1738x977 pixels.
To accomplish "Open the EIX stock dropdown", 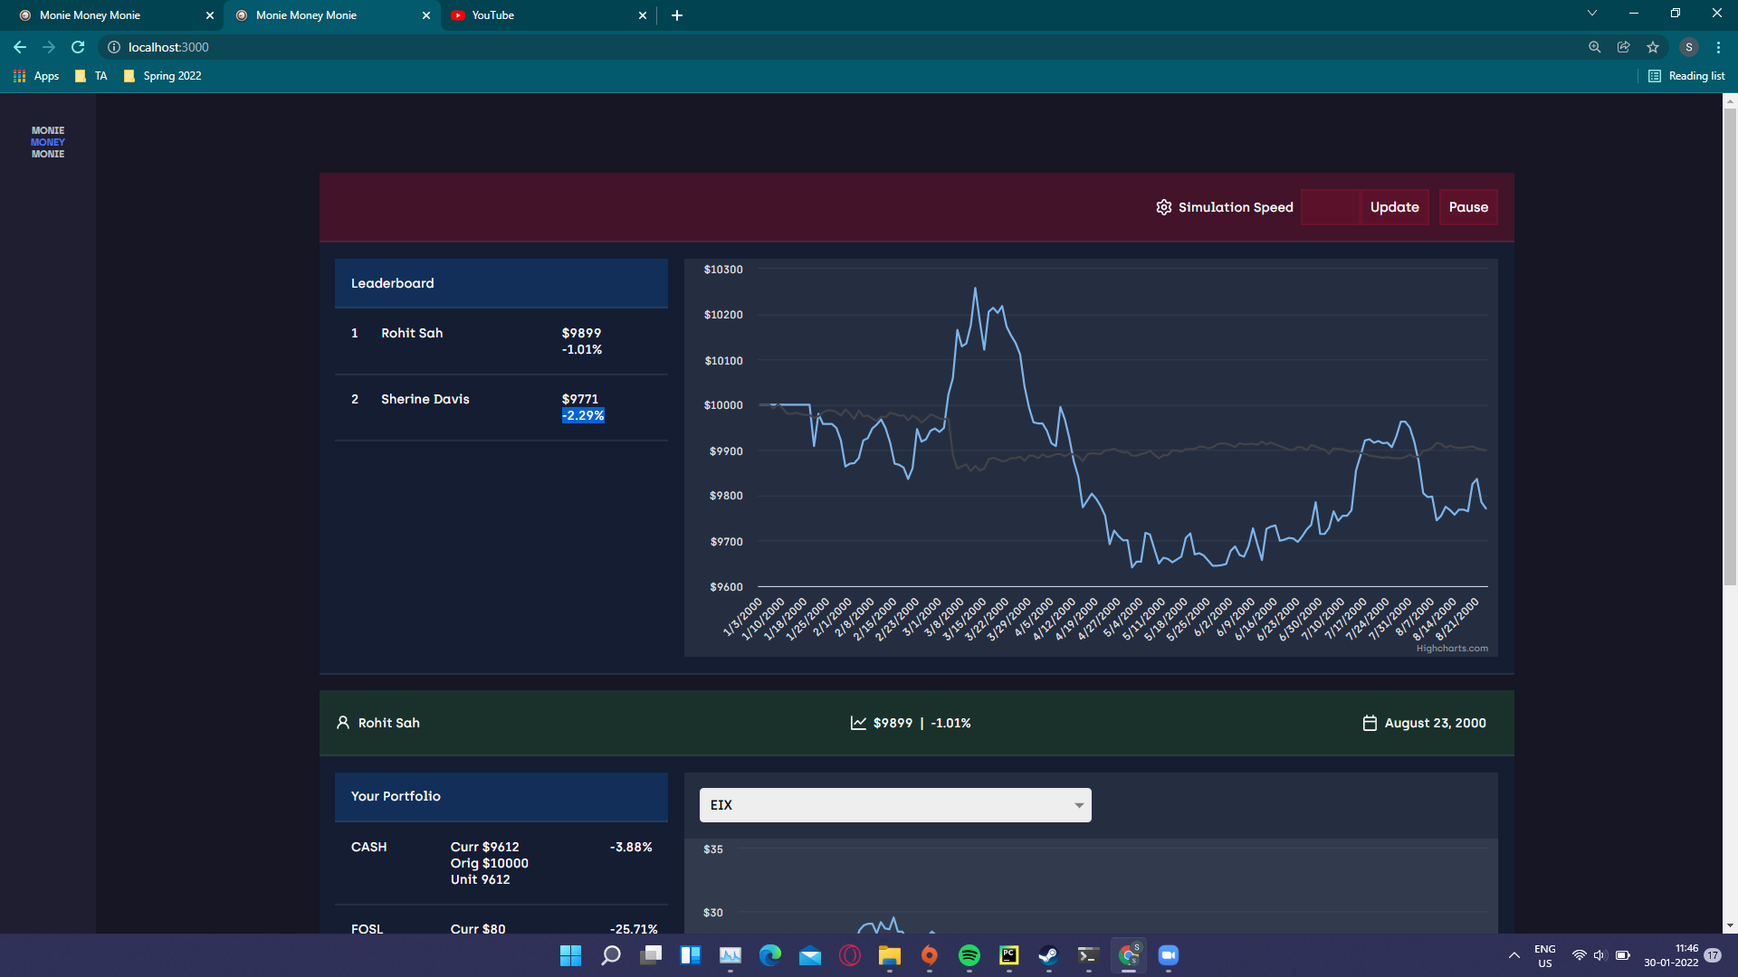I will coord(894,805).
